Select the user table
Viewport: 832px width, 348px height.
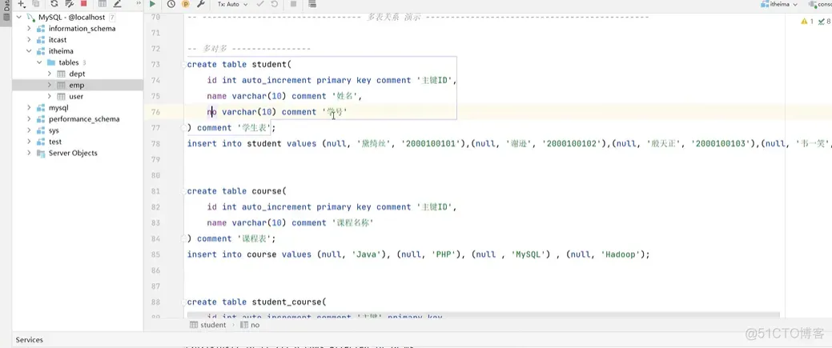pos(76,97)
